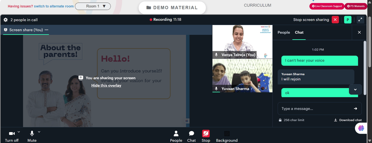372x143 pixels.
Task: Select the Chat tab
Action: pos(299,32)
